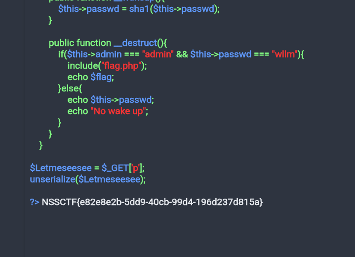Click the "wllm" string literal
Screen dimensions: 355x257
coord(284,54)
